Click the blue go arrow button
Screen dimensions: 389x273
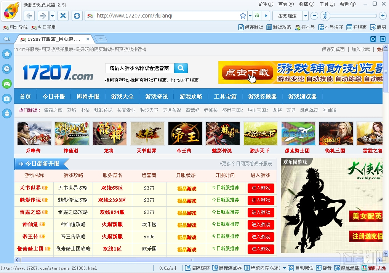pos(266,16)
